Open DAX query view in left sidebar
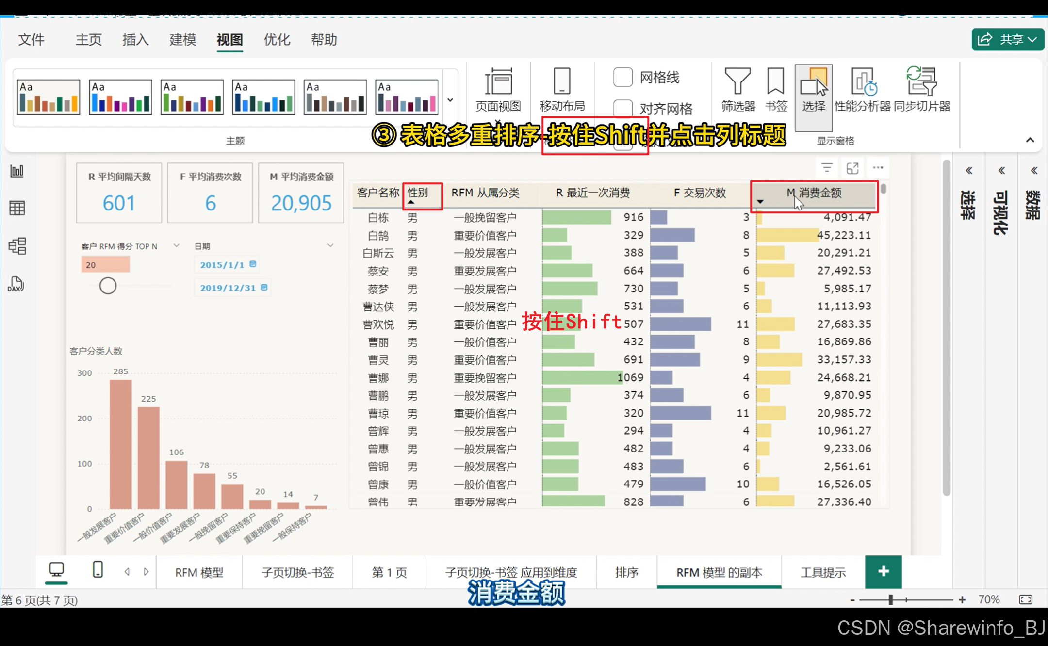This screenshot has width=1048, height=646. [x=16, y=284]
